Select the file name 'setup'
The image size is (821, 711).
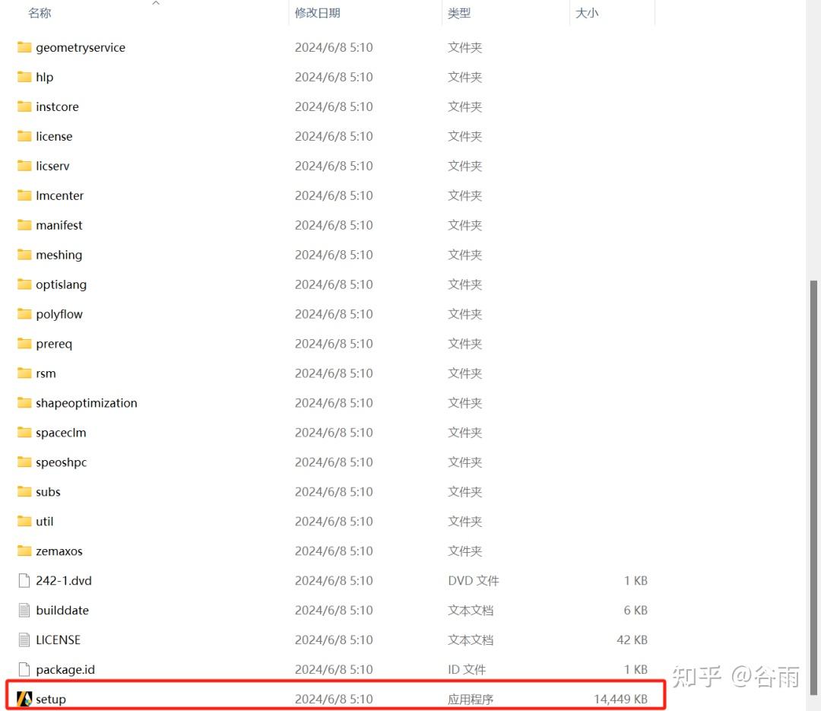click(51, 699)
